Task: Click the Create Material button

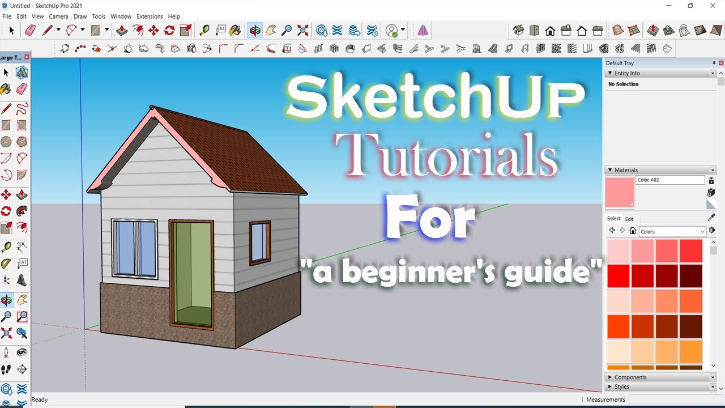Action: (x=711, y=193)
